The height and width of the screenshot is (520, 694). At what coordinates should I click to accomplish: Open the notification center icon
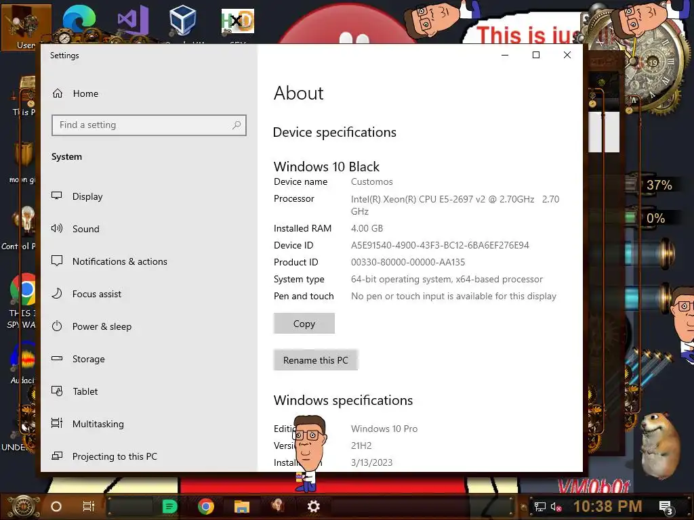click(x=666, y=508)
